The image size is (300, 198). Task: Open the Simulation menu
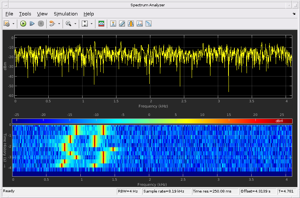(66, 14)
